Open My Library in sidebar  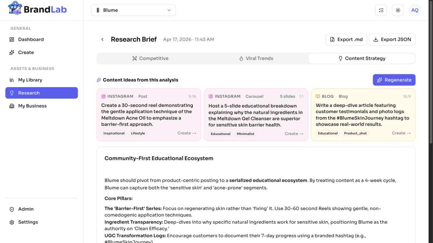click(42, 80)
